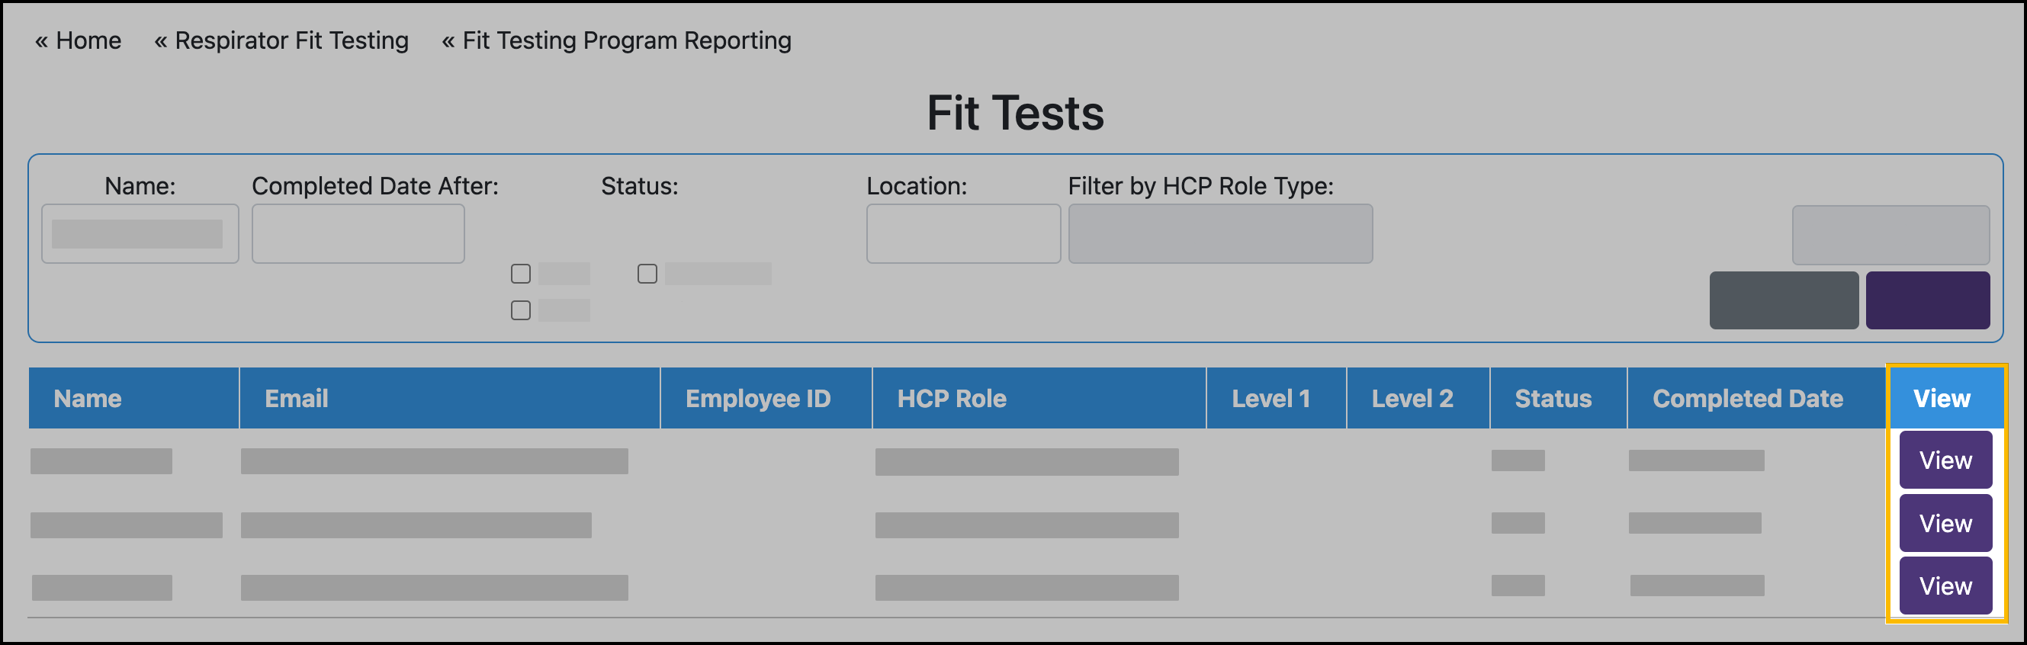Click the Status column header in table

tap(1553, 399)
